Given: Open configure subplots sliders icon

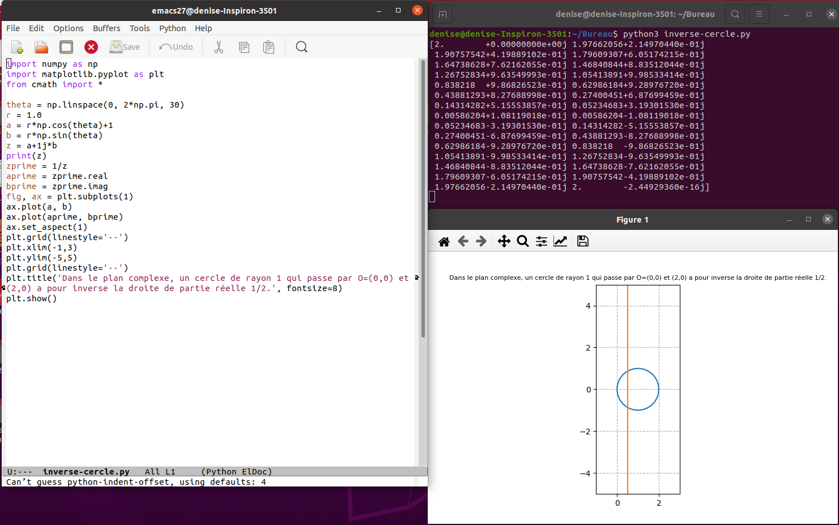Looking at the screenshot, I should pos(542,241).
